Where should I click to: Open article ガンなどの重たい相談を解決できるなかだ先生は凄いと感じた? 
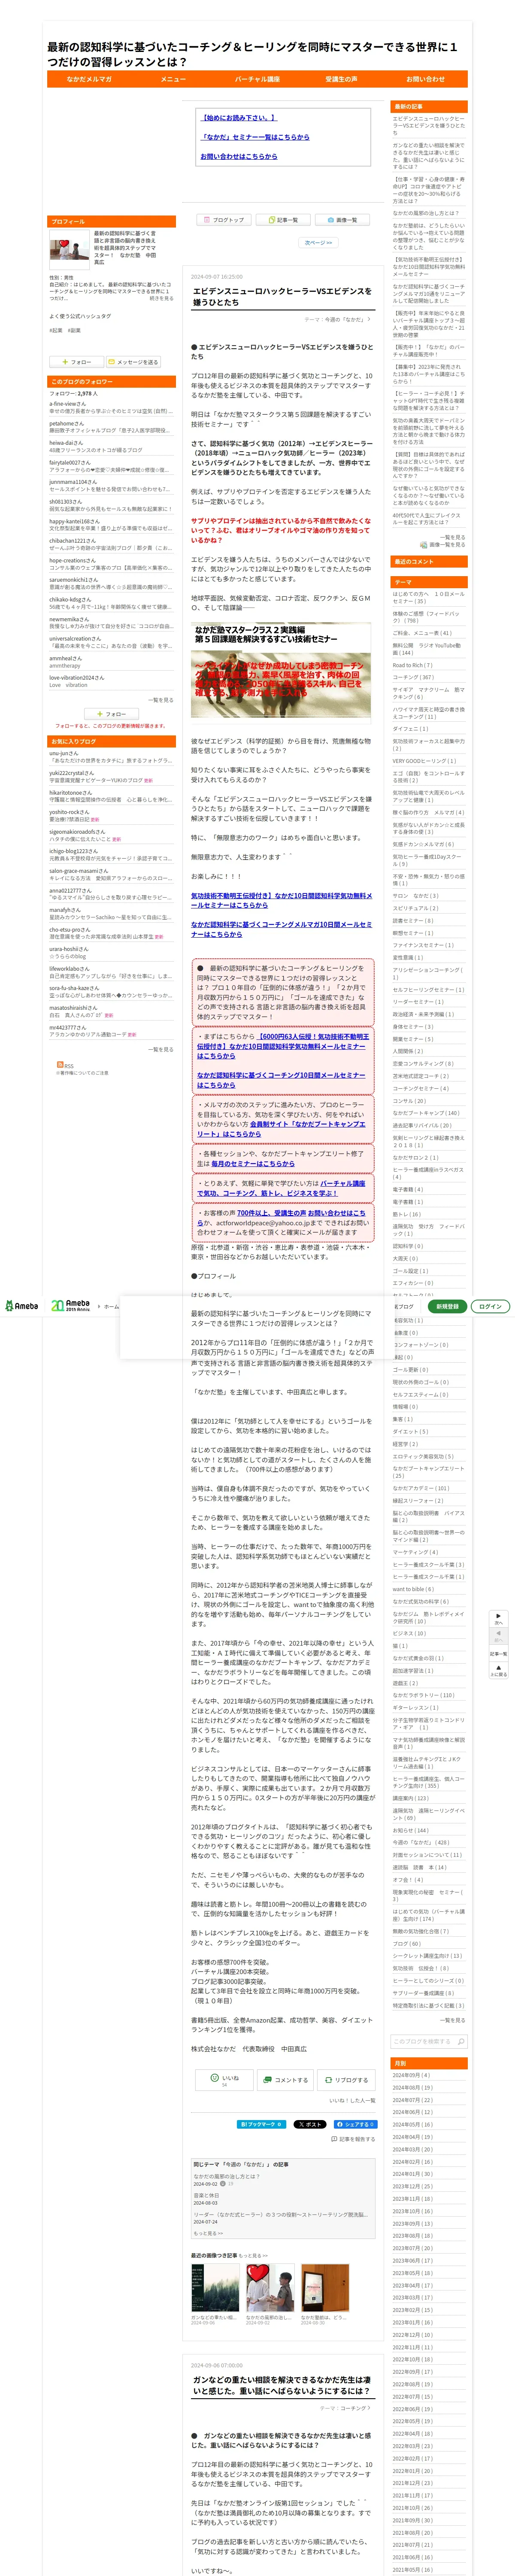[x=282, y=2385]
